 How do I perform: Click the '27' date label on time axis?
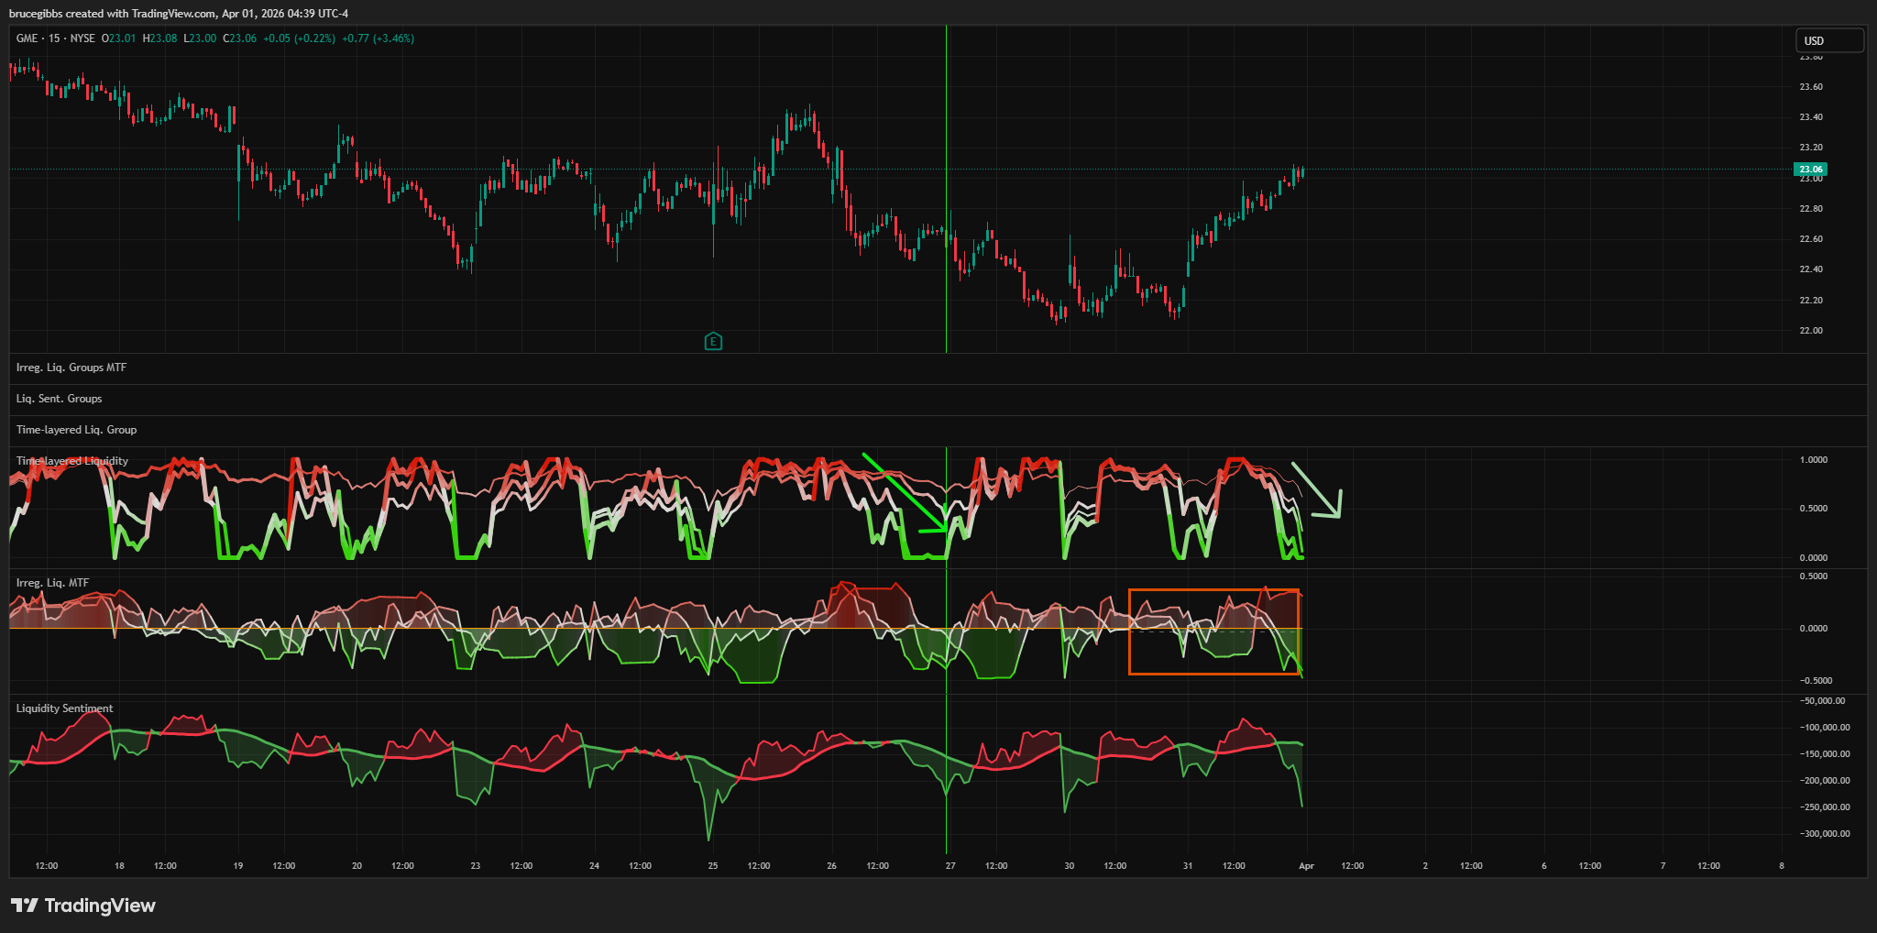click(x=950, y=866)
